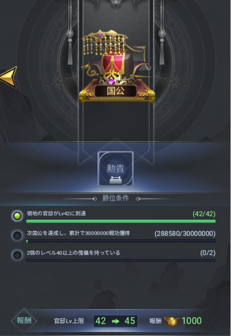Open 官邸Lv上限 label

point(69,321)
